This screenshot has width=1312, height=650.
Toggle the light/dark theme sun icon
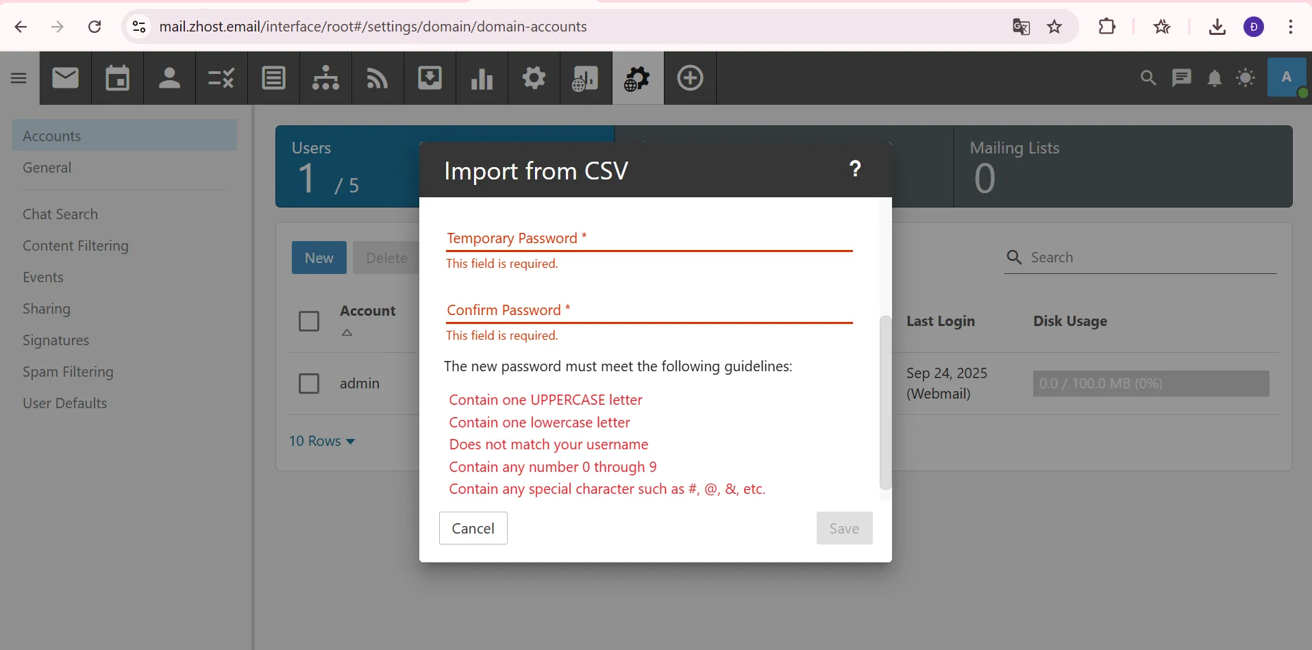click(1246, 78)
